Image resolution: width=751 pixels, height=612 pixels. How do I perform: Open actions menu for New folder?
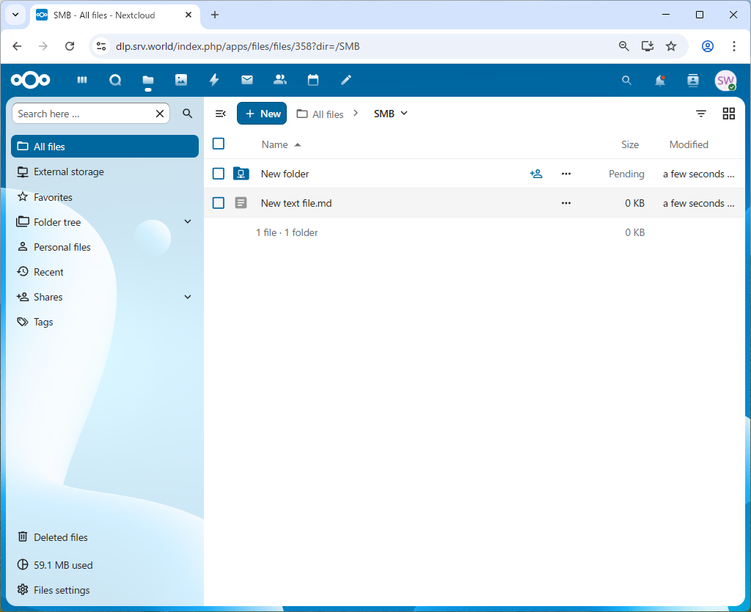(x=566, y=174)
